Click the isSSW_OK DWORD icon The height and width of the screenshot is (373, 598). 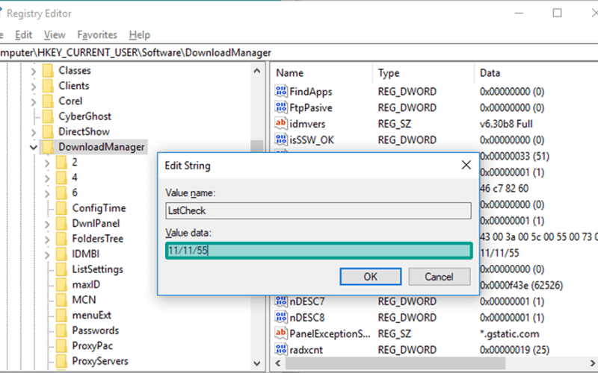281,140
